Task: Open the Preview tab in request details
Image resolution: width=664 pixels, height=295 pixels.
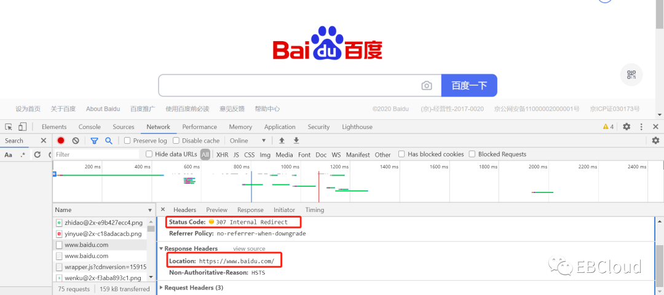Action: (x=216, y=210)
